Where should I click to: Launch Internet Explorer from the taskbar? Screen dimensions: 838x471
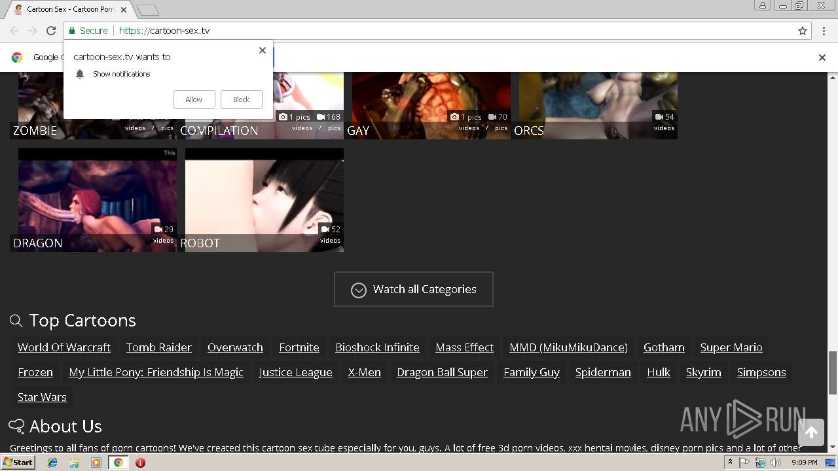coord(52,462)
